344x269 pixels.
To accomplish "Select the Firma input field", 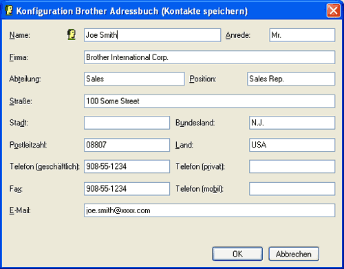I will (209, 57).
